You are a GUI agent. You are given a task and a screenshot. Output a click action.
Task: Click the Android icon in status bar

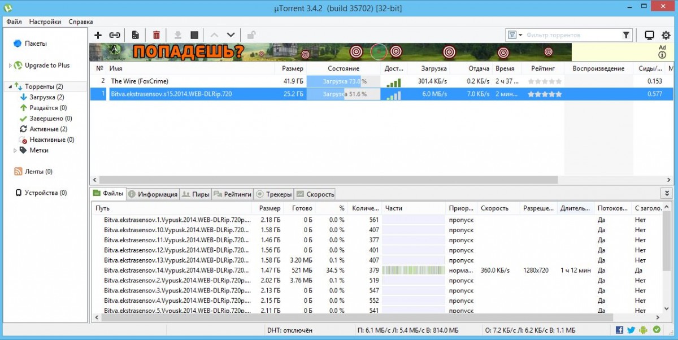[x=644, y=330]
